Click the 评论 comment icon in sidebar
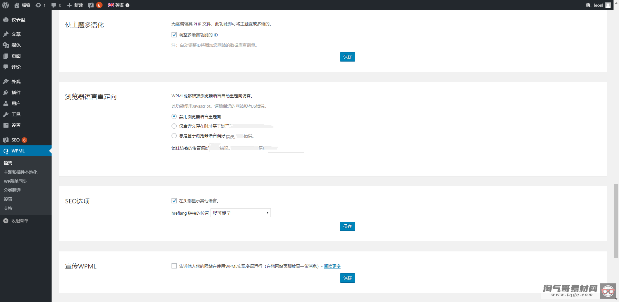This screenshot has height=302, width=619. click(6, 67)
